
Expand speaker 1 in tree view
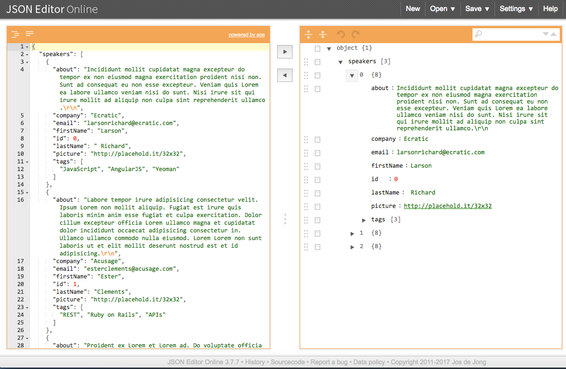(352, 233)
